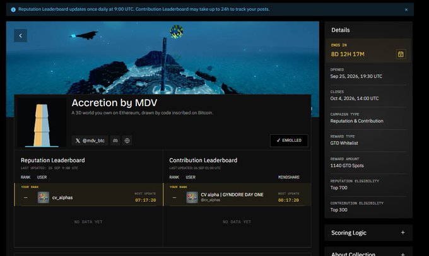Go back using the left chevron button
The height and width of the screenshot is (256, 429).
click(x=21, y=35)
